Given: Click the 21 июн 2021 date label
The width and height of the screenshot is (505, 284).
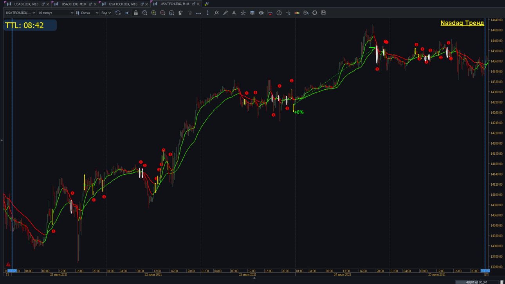Looking at the screenshot, I should 59,275.
